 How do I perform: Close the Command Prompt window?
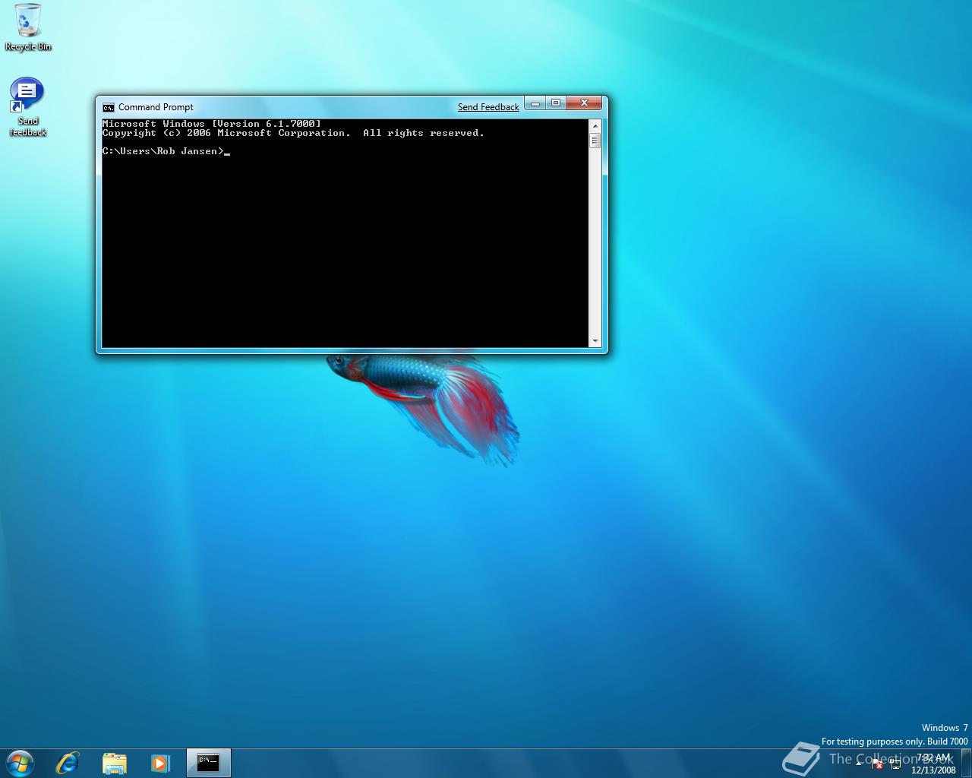point(584,103)
